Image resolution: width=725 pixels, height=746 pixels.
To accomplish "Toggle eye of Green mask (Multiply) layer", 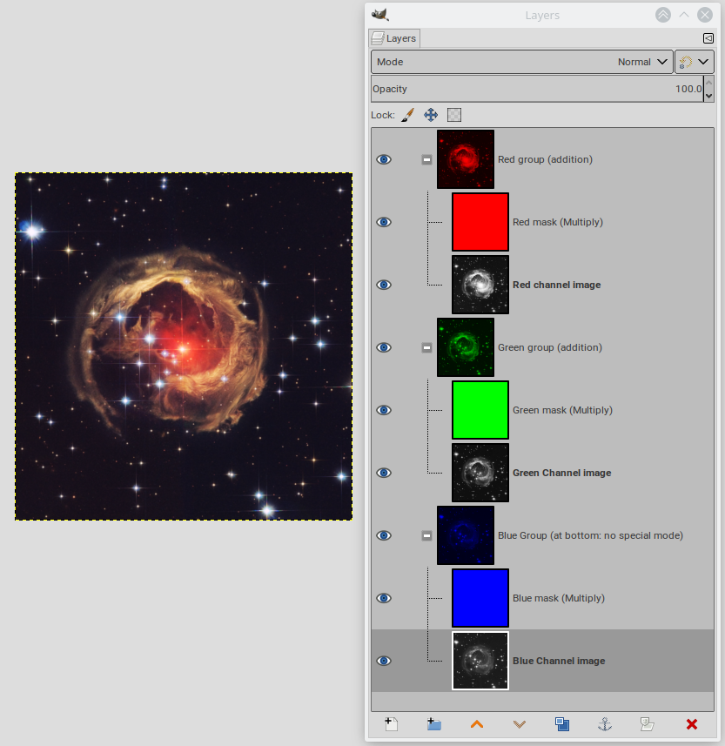I will (384, 410).
